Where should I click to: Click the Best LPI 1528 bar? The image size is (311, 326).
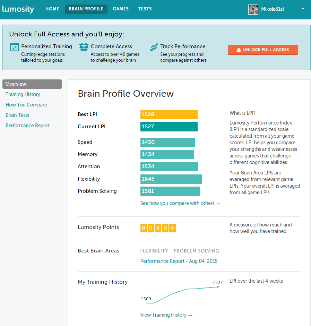coord(169,114)
